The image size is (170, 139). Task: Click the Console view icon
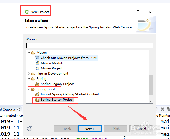pos(1,110)
